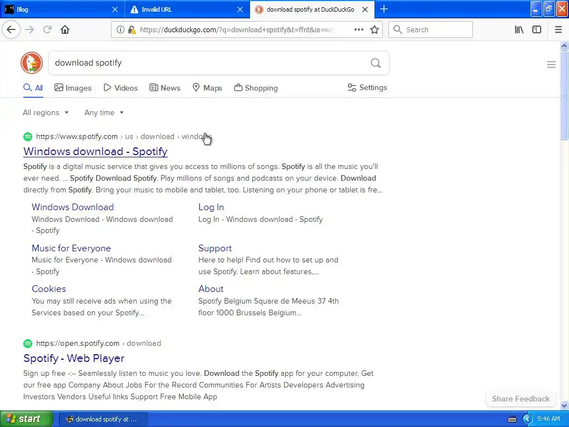Go back with the browser back arrow
The width and height of the screenshot is (569, 427).
11,29
